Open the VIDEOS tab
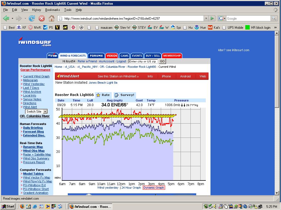This screenshot has height=210, width=281. coord(112,56)
